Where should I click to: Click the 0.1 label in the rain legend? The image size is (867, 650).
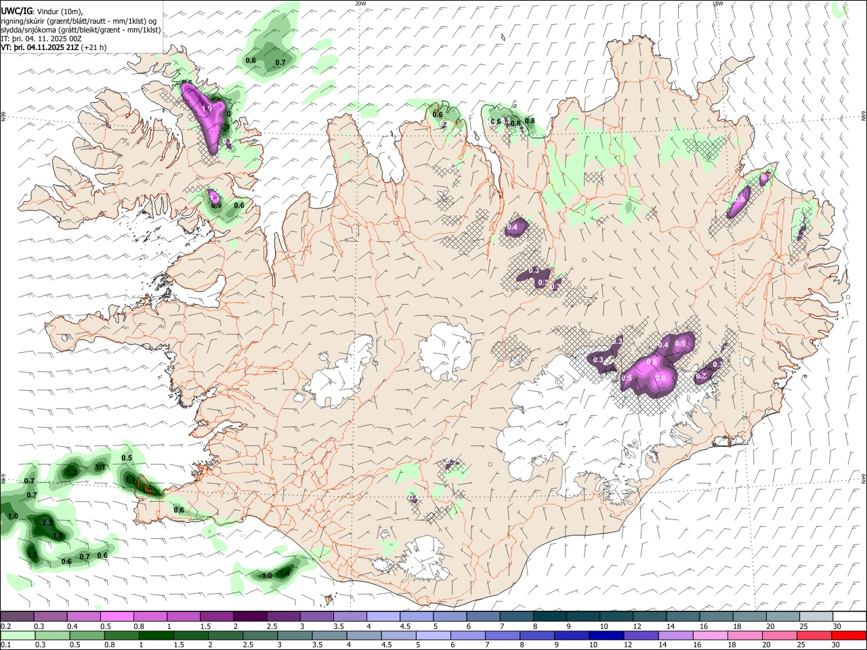point(6,645)
